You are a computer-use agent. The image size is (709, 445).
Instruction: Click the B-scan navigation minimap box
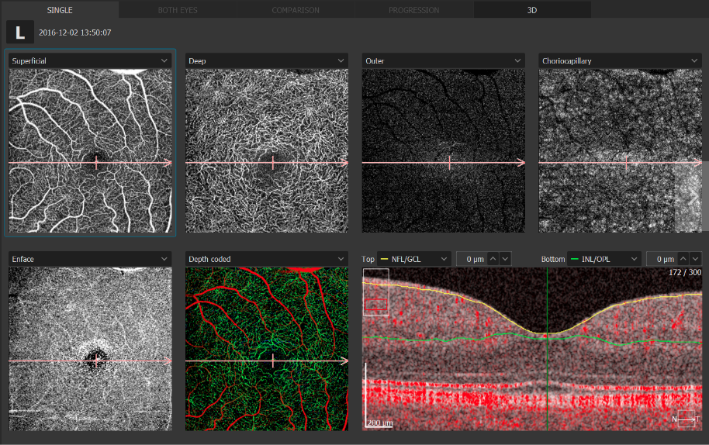[375, 292]
